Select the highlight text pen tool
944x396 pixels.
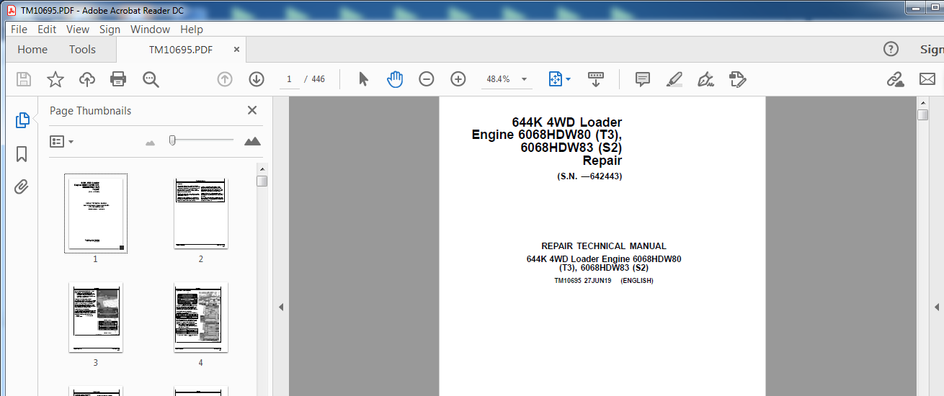[x=674, y=79]
